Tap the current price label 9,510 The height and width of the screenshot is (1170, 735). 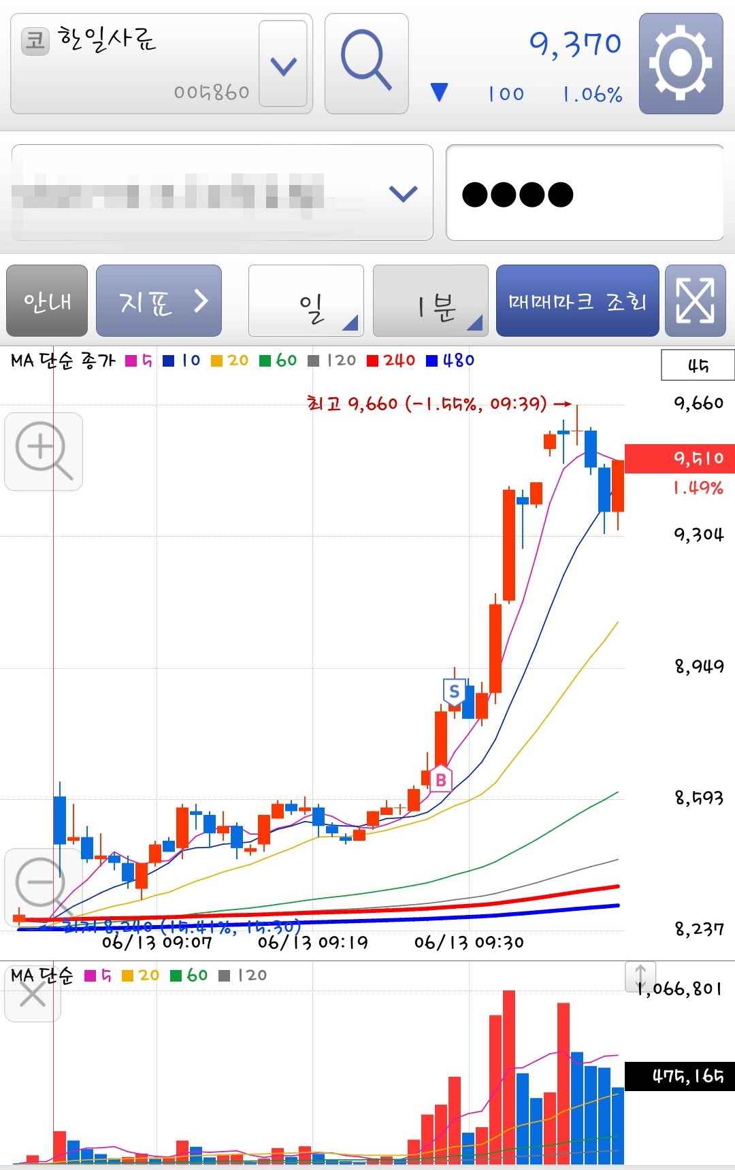pos(680,458)
